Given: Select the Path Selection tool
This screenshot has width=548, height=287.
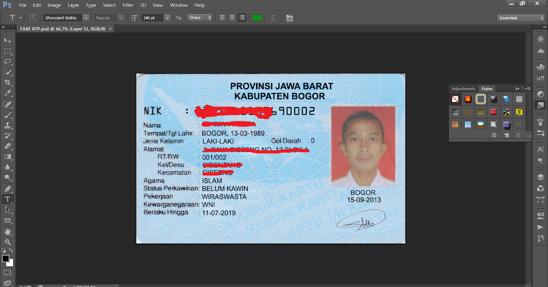Looking at the screenshot, I should [x=8, y=210].
